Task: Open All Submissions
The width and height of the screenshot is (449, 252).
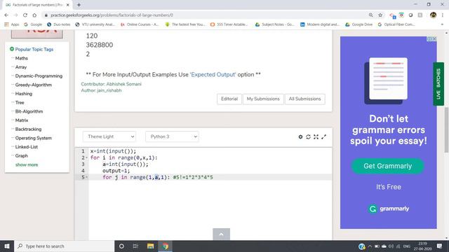Action: click(304, 99)
